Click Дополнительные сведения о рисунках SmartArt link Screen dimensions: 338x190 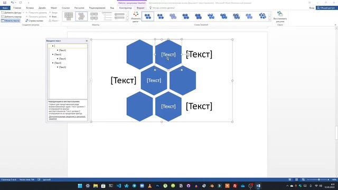coord(67,118)
